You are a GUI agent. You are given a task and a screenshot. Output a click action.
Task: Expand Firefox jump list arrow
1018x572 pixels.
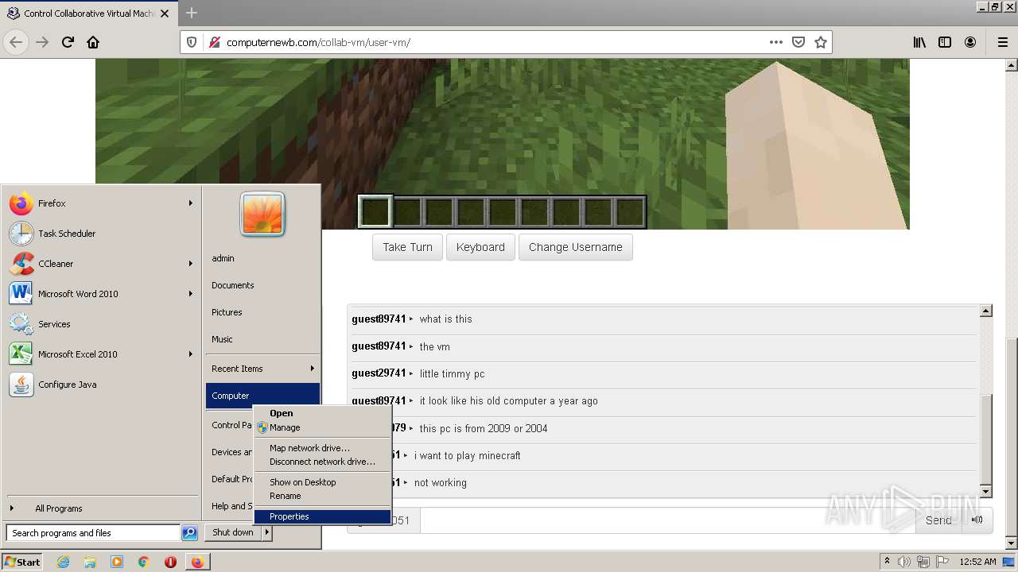191,203
